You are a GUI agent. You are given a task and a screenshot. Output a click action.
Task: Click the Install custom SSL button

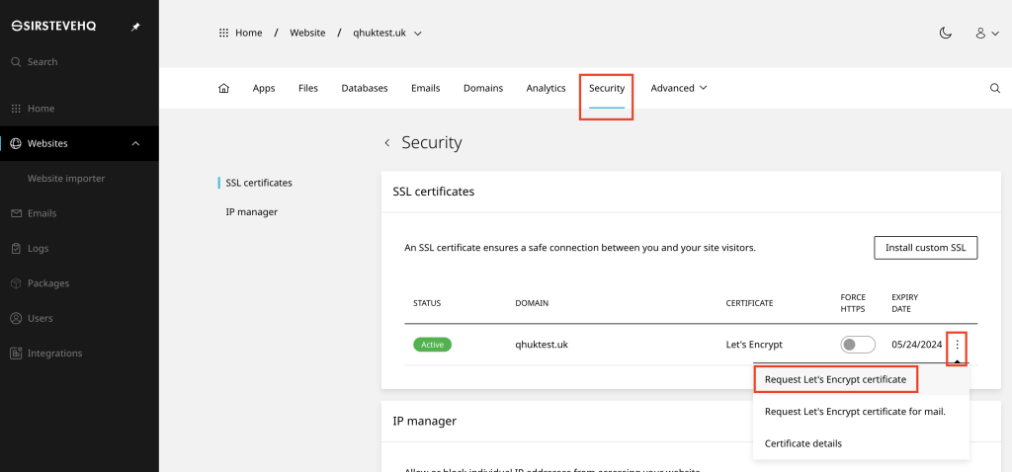coord(925,248)
